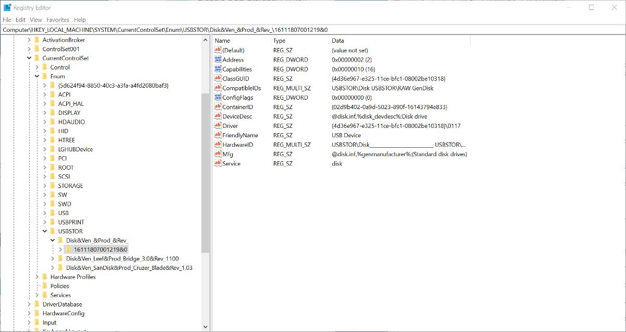Select the SCSI tree key
626x332 pixels.
64,176
